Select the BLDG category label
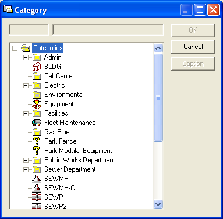Screen dimensions: 223x219 (52, 67)
